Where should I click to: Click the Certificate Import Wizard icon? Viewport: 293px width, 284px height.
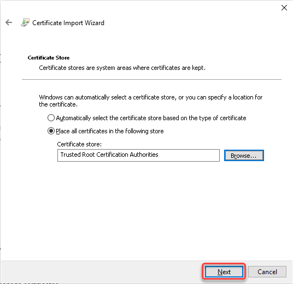point(25,22)
